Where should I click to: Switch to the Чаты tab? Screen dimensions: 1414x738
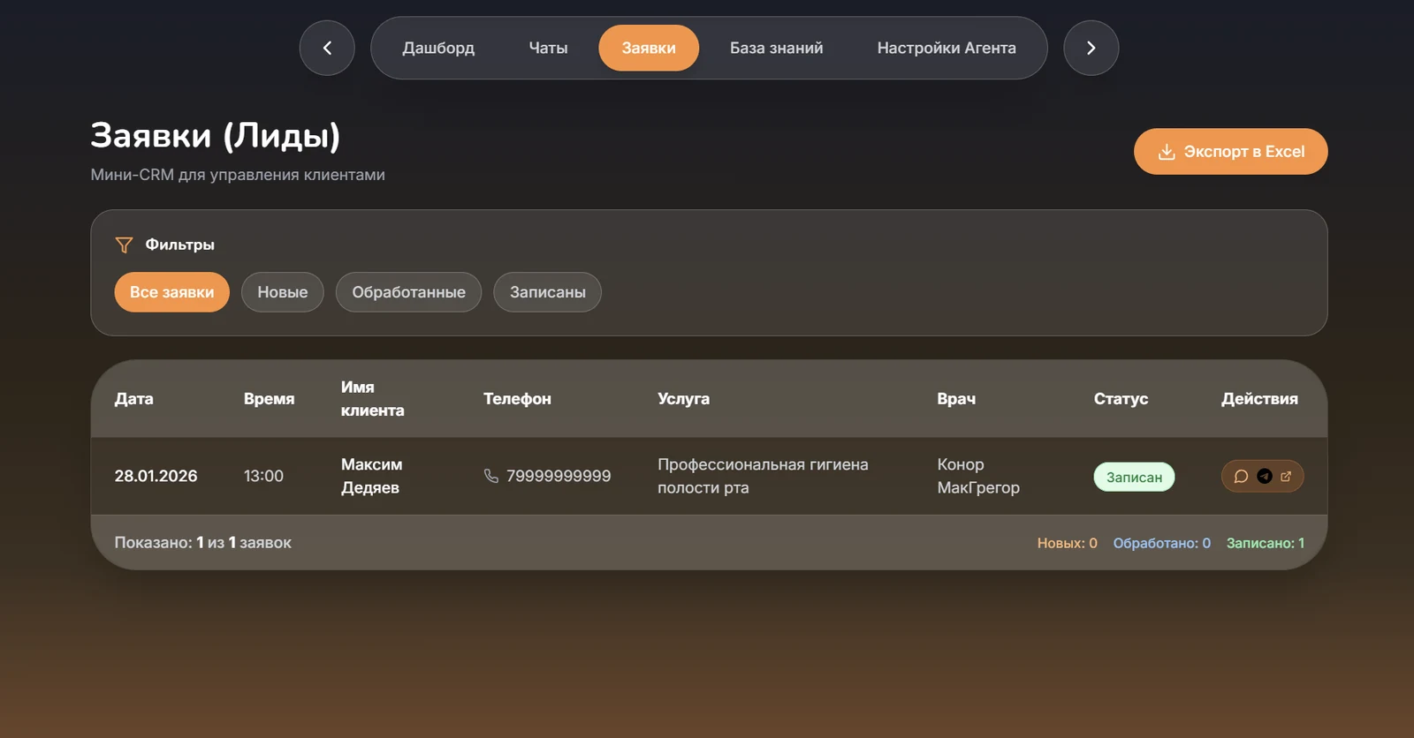pyautogui.click(x=548, y=48)
